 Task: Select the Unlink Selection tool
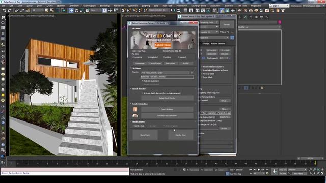[x=22, y=10]
